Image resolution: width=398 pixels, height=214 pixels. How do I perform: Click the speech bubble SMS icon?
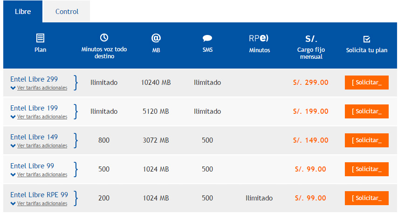pyautogui.click(x=207, y=38)
